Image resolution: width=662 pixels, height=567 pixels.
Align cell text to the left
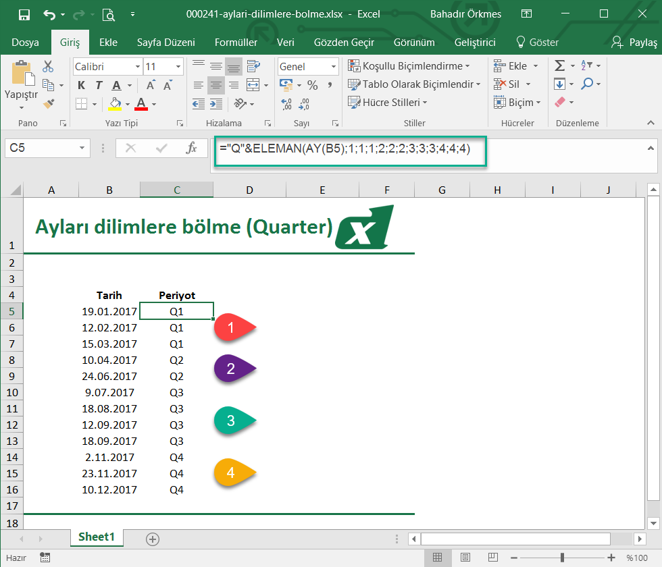[199, 85]
